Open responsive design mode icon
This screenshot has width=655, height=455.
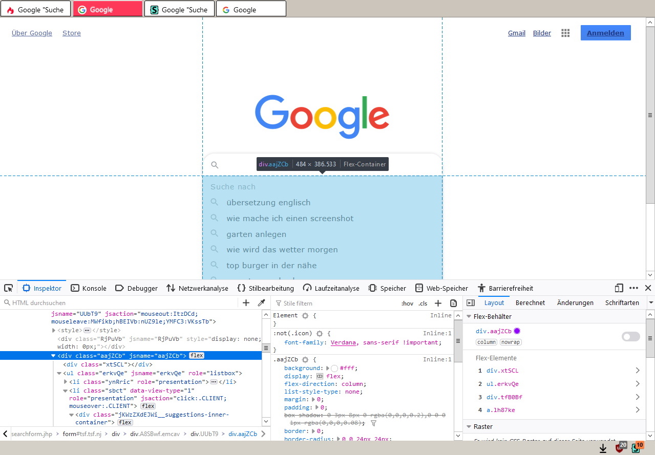coord(619,288)
